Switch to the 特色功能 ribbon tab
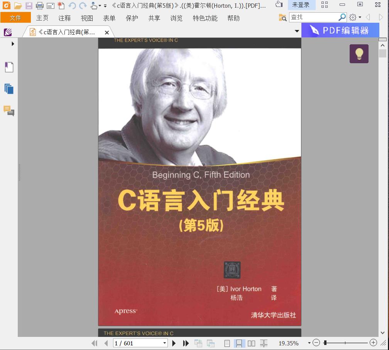The width and height of the screenshot is (389, 350). click(205, 18)
